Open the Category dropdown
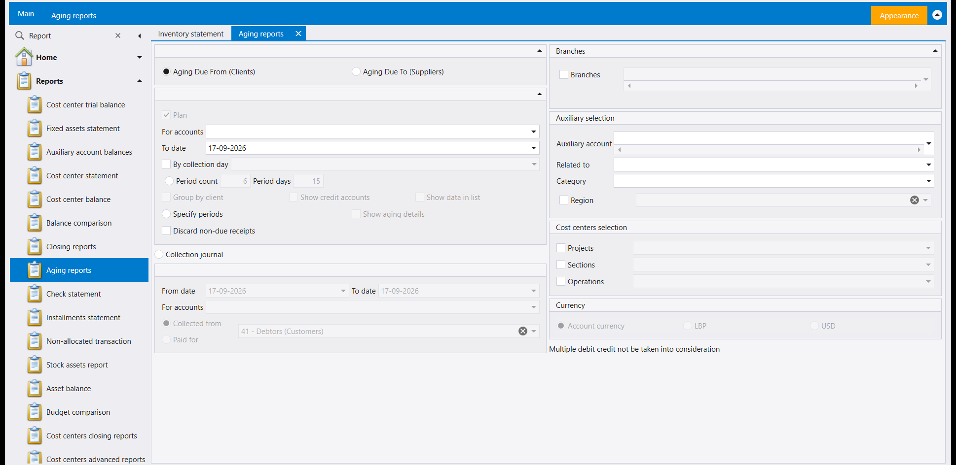The height and width of the screenshot is (465, 956). coord(929,181)
